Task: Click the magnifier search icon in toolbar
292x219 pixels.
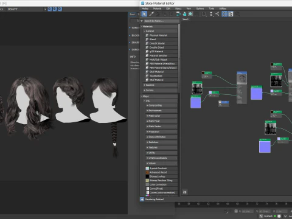Action: coord(238,14)
